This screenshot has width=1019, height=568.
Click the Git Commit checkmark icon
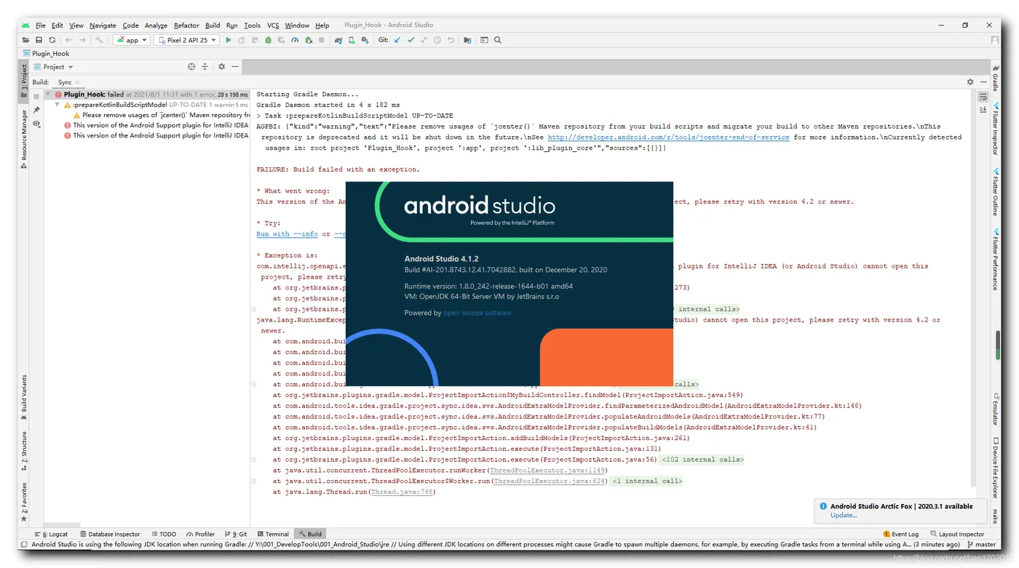(x=411, y=40)
